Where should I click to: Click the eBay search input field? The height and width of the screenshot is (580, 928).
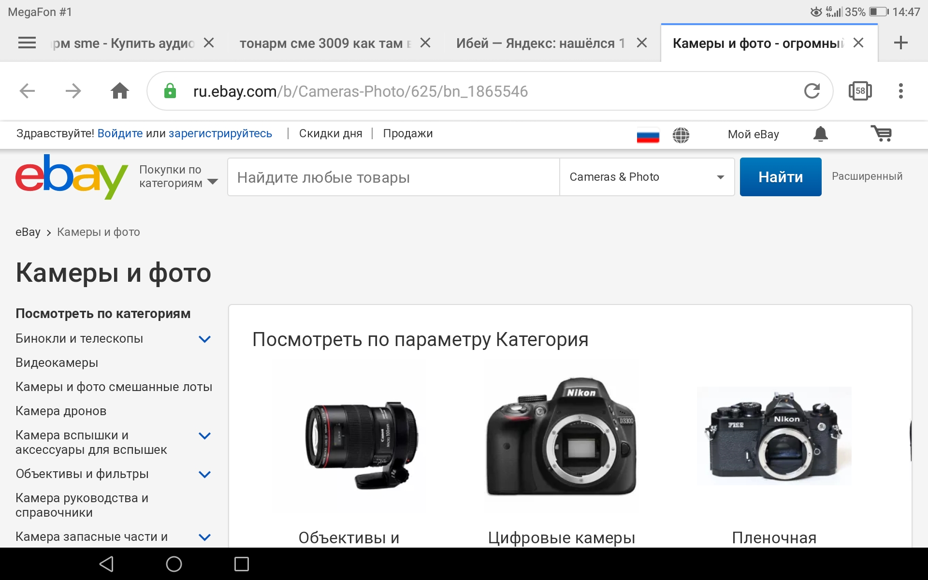(393, 177)
